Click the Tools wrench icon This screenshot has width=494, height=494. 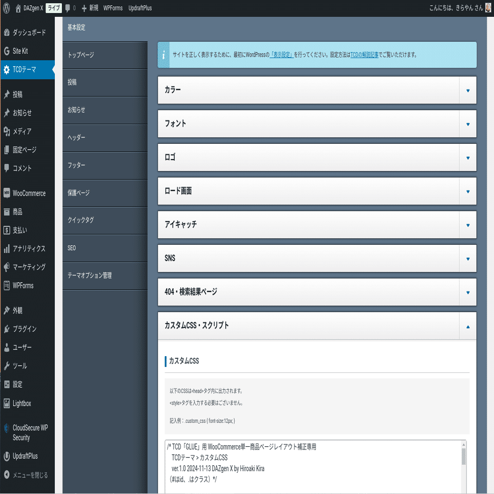7,366
